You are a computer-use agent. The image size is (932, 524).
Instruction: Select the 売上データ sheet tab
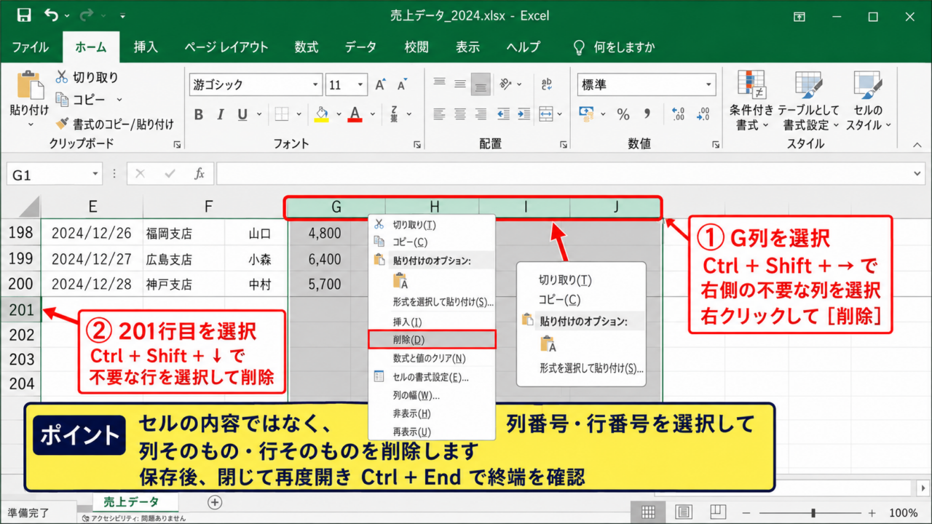tap(131, 502)
